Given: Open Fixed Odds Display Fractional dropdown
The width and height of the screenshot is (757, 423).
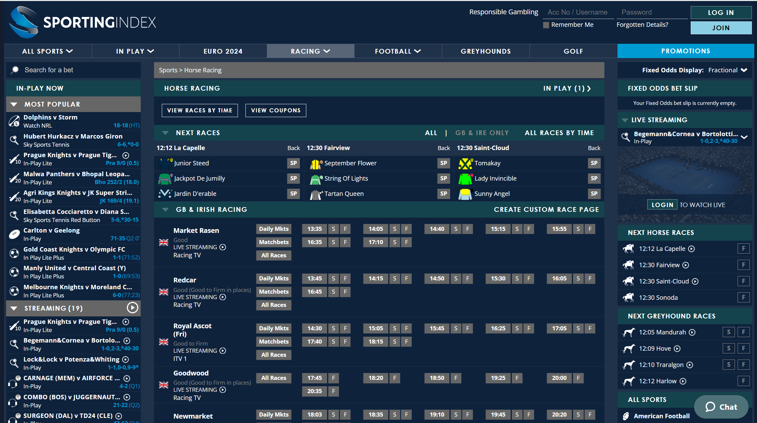Looking at the screenshot, I should coord(727,70).
